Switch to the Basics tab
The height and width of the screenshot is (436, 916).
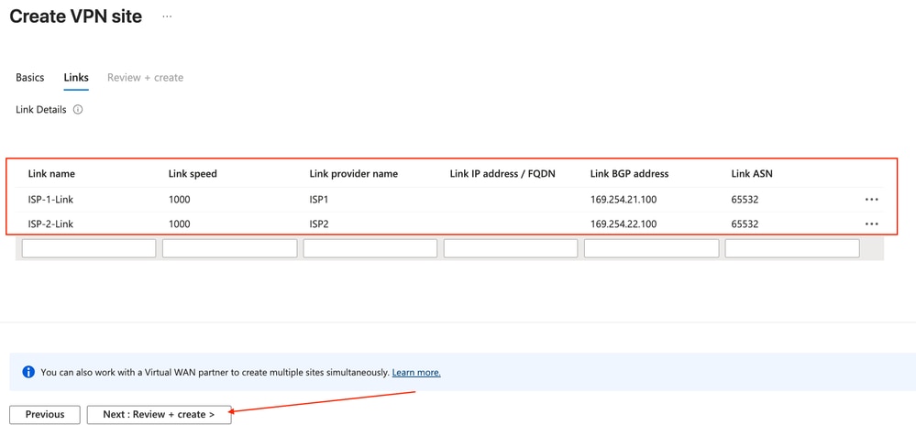(29, 78)
